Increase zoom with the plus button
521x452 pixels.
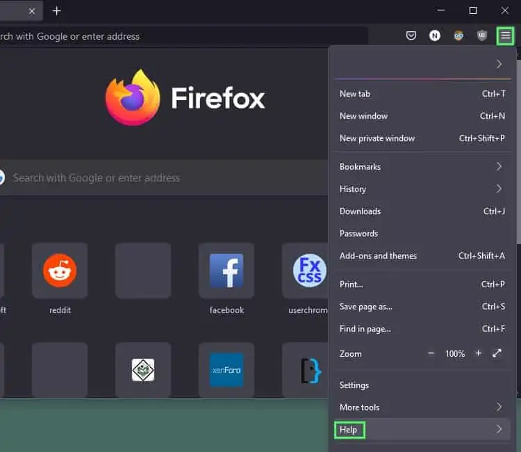(x=478, y=353)
